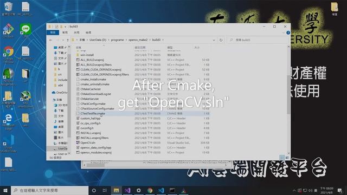Image resolution: width=347 pixels, height=195 pixels.
Task: Open the second ribbon tab (Home)
Action: [x=65, y=32]
